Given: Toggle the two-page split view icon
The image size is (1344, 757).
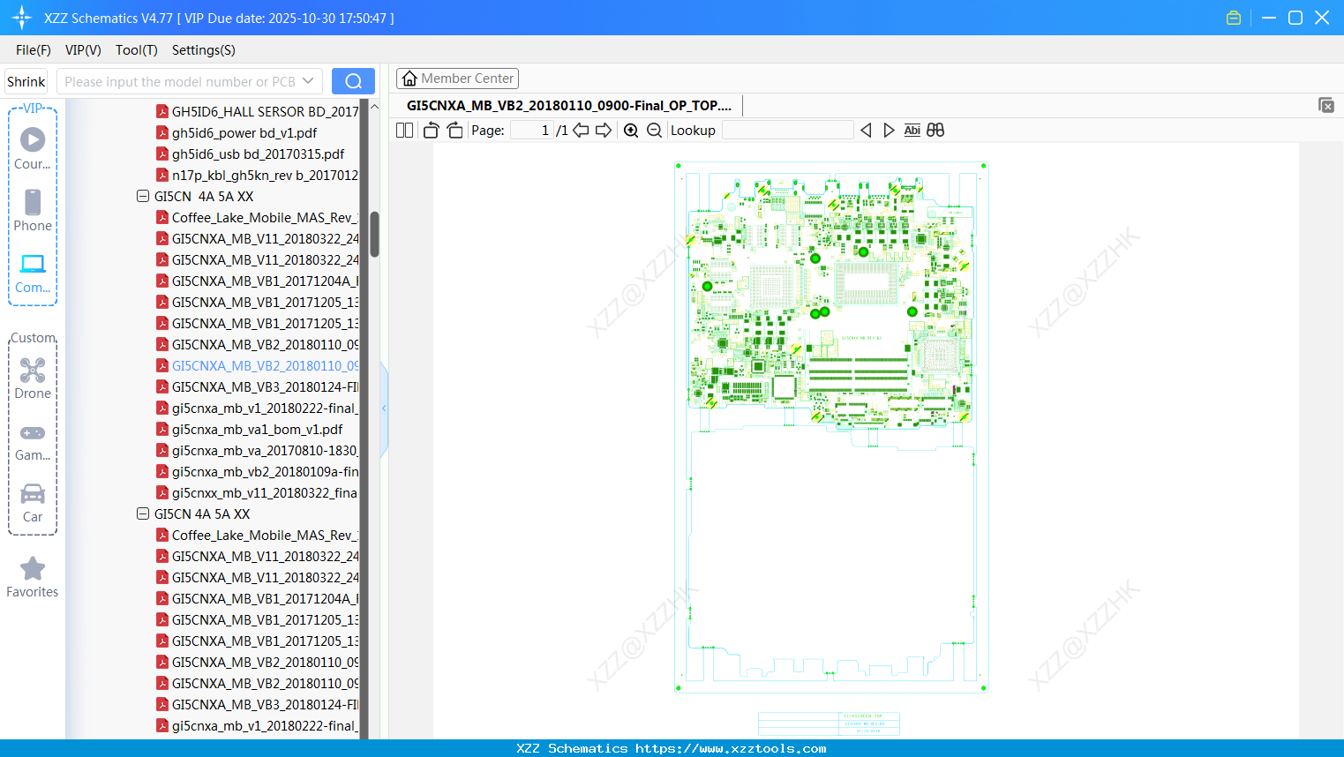Looking at the screenshot, I should click(x=405, y=131).
